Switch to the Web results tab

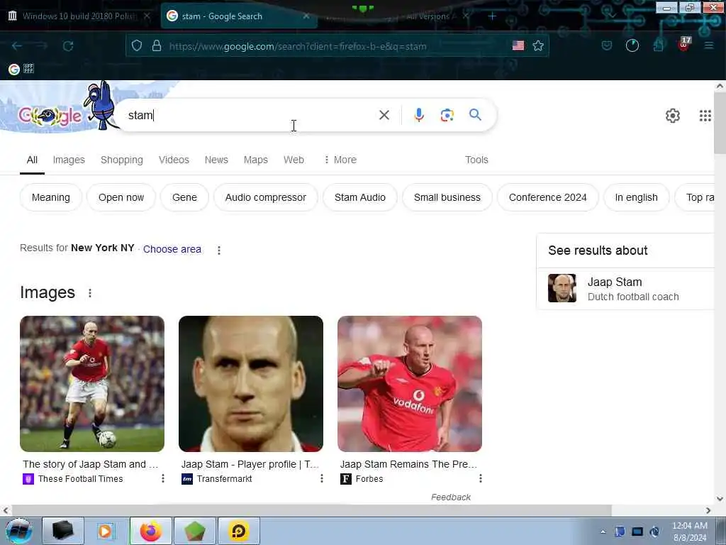point(294,160)
